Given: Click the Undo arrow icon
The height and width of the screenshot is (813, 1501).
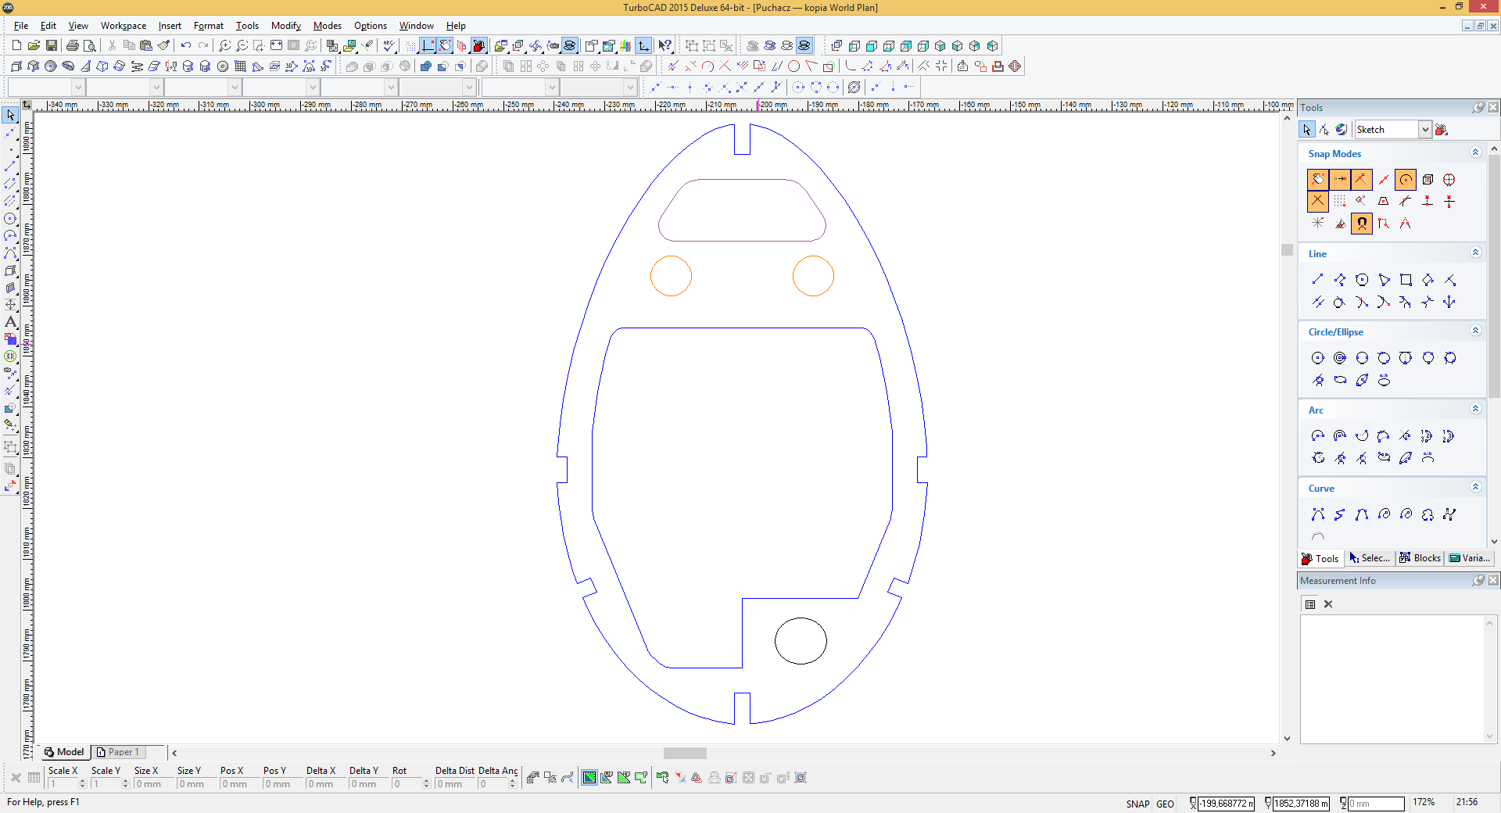Looking at the screenshot, I should (185, 46).
